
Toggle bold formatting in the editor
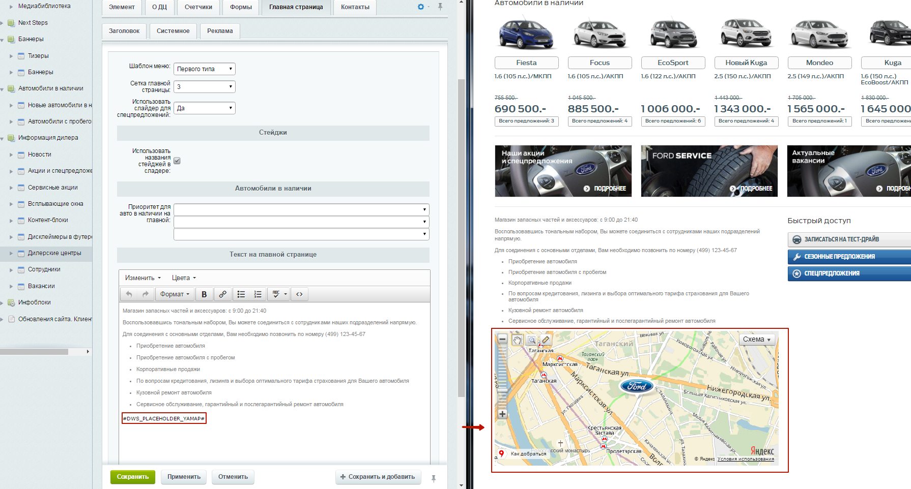pos(204,294)
